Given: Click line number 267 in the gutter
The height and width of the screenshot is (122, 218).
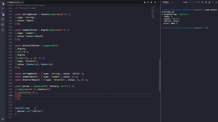Looking at the screenshot, I should tap(11, 86).
